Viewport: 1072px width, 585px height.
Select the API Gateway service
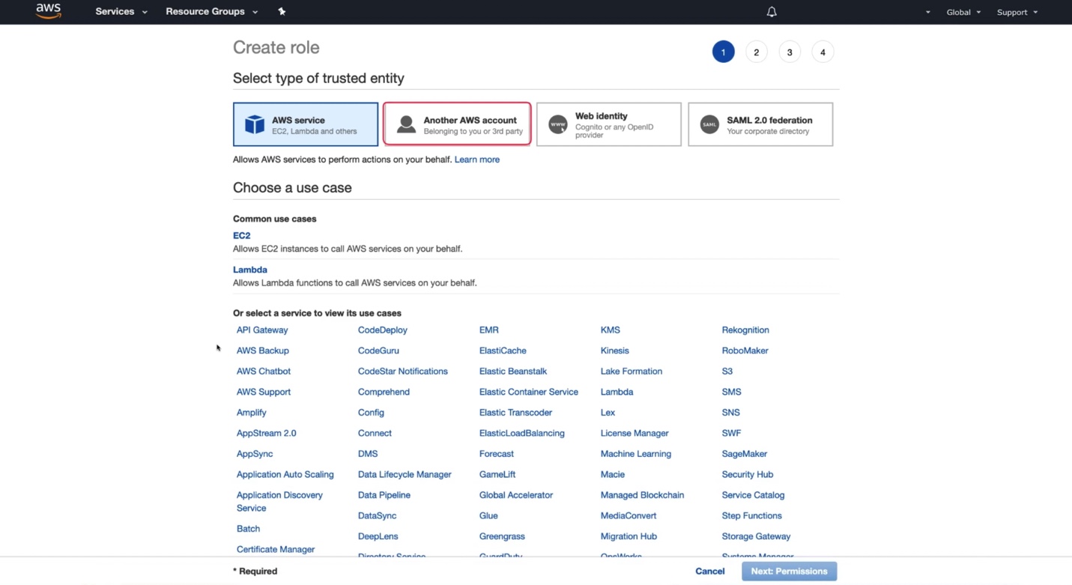coord(262,330)
